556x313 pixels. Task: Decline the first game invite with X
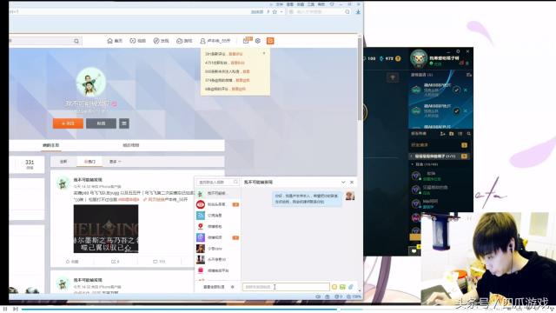point(466,90)
